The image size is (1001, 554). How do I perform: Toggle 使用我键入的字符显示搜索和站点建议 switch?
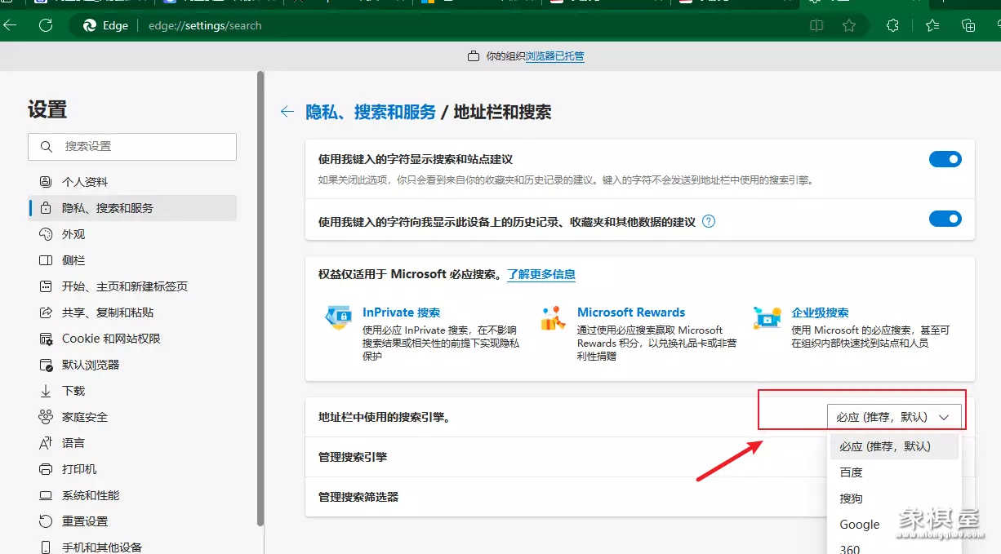pyautogui.click(x=945, y=159)
